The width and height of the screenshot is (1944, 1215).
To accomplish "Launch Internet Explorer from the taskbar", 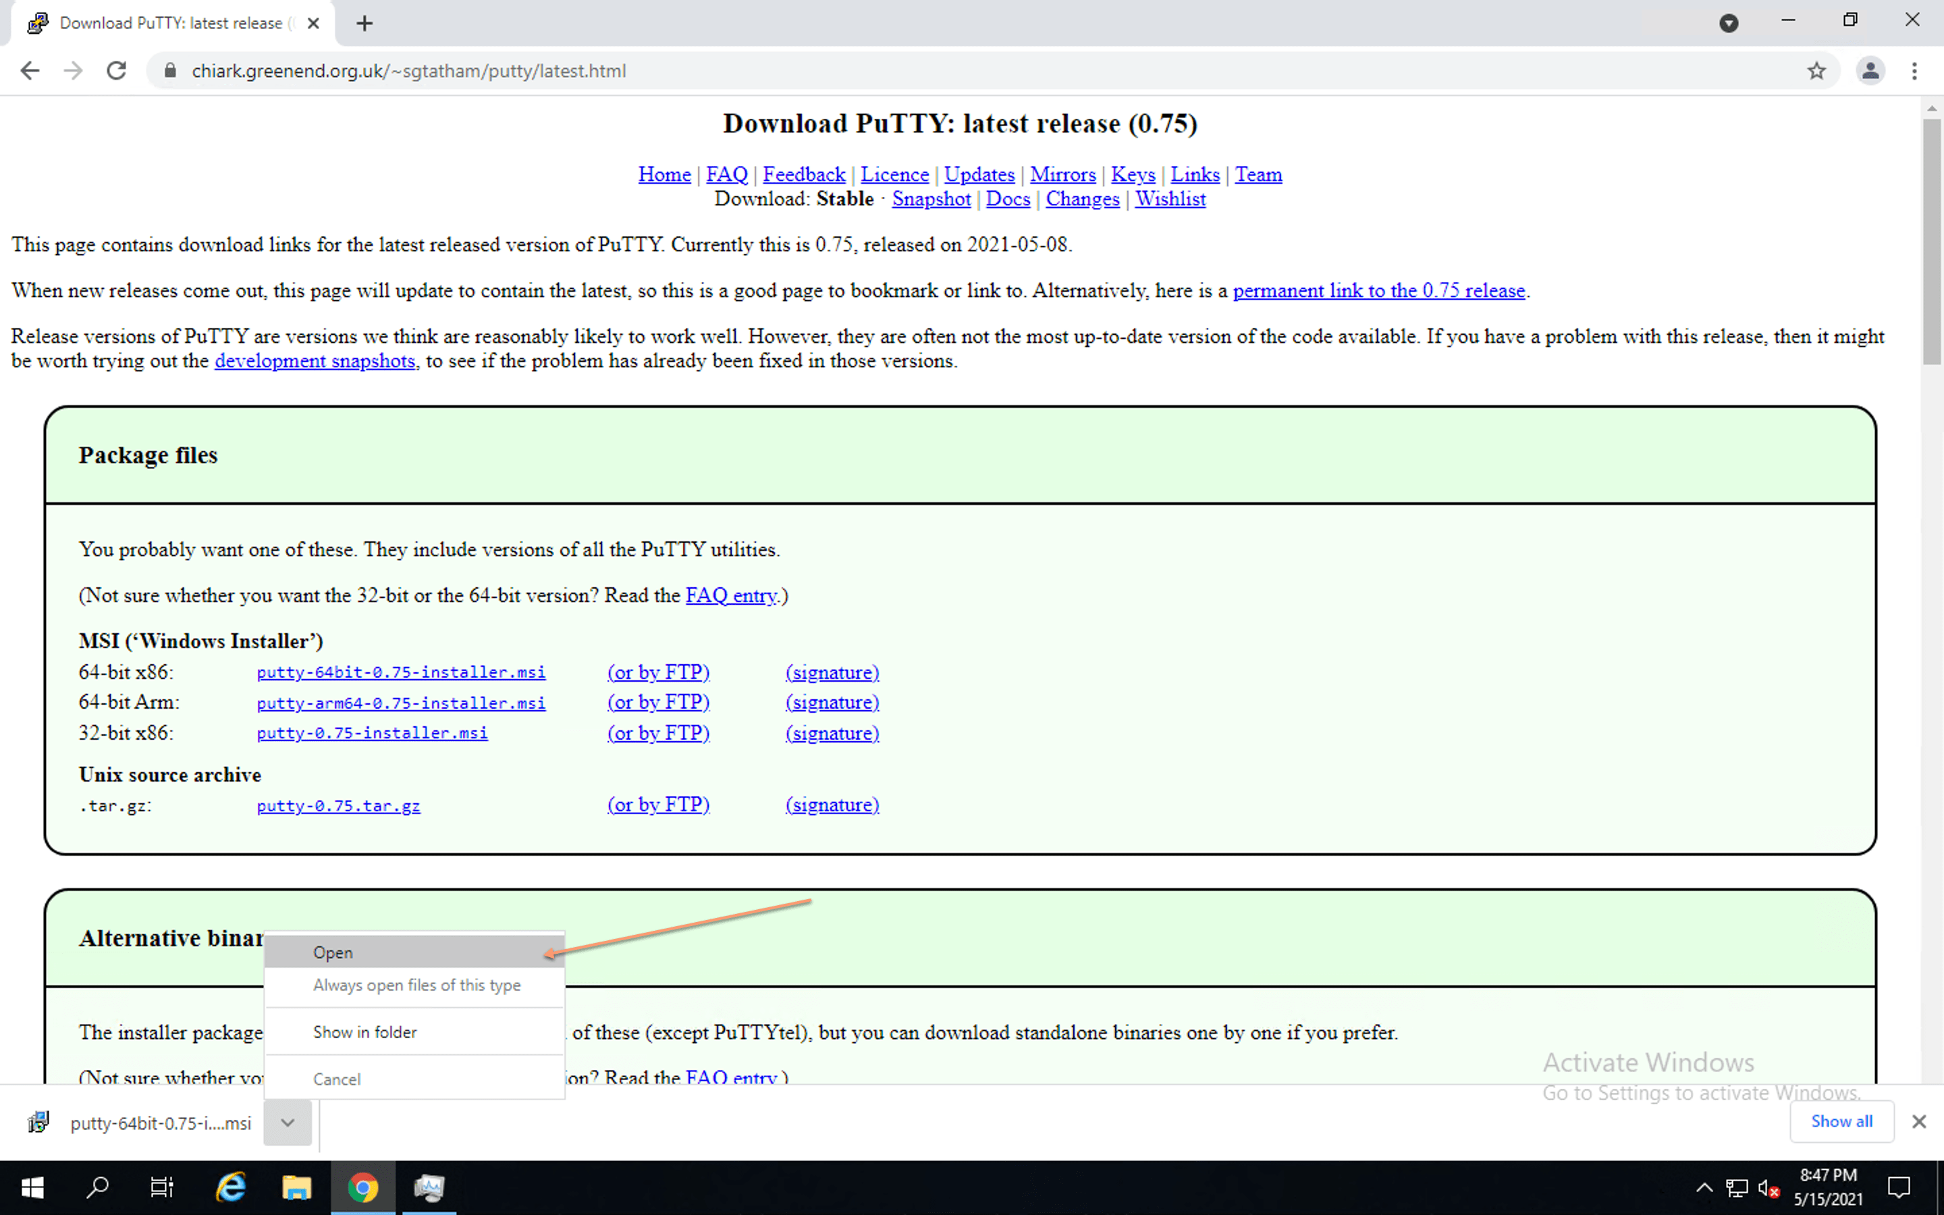I will point(231,1188).
